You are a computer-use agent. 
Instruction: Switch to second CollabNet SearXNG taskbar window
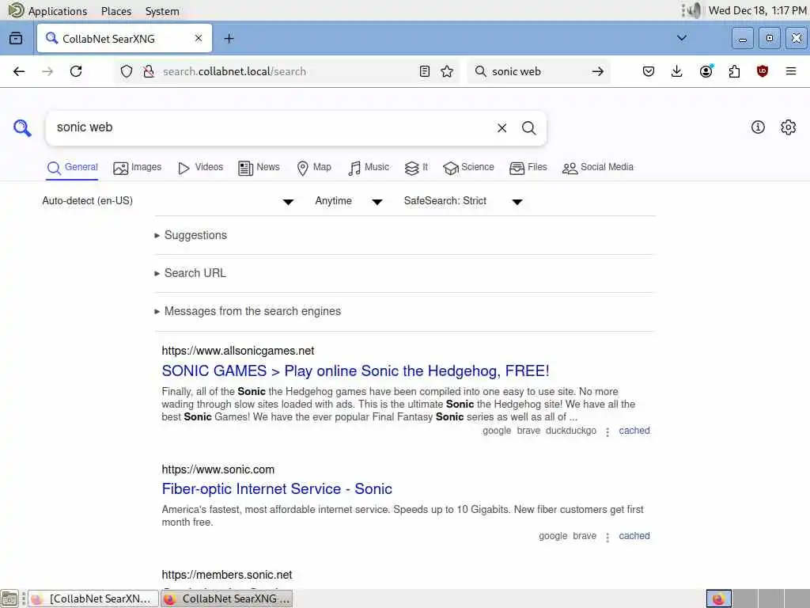tap(227, 598)
